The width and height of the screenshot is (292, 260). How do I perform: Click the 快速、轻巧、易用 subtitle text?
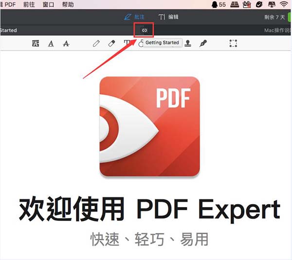149,239
